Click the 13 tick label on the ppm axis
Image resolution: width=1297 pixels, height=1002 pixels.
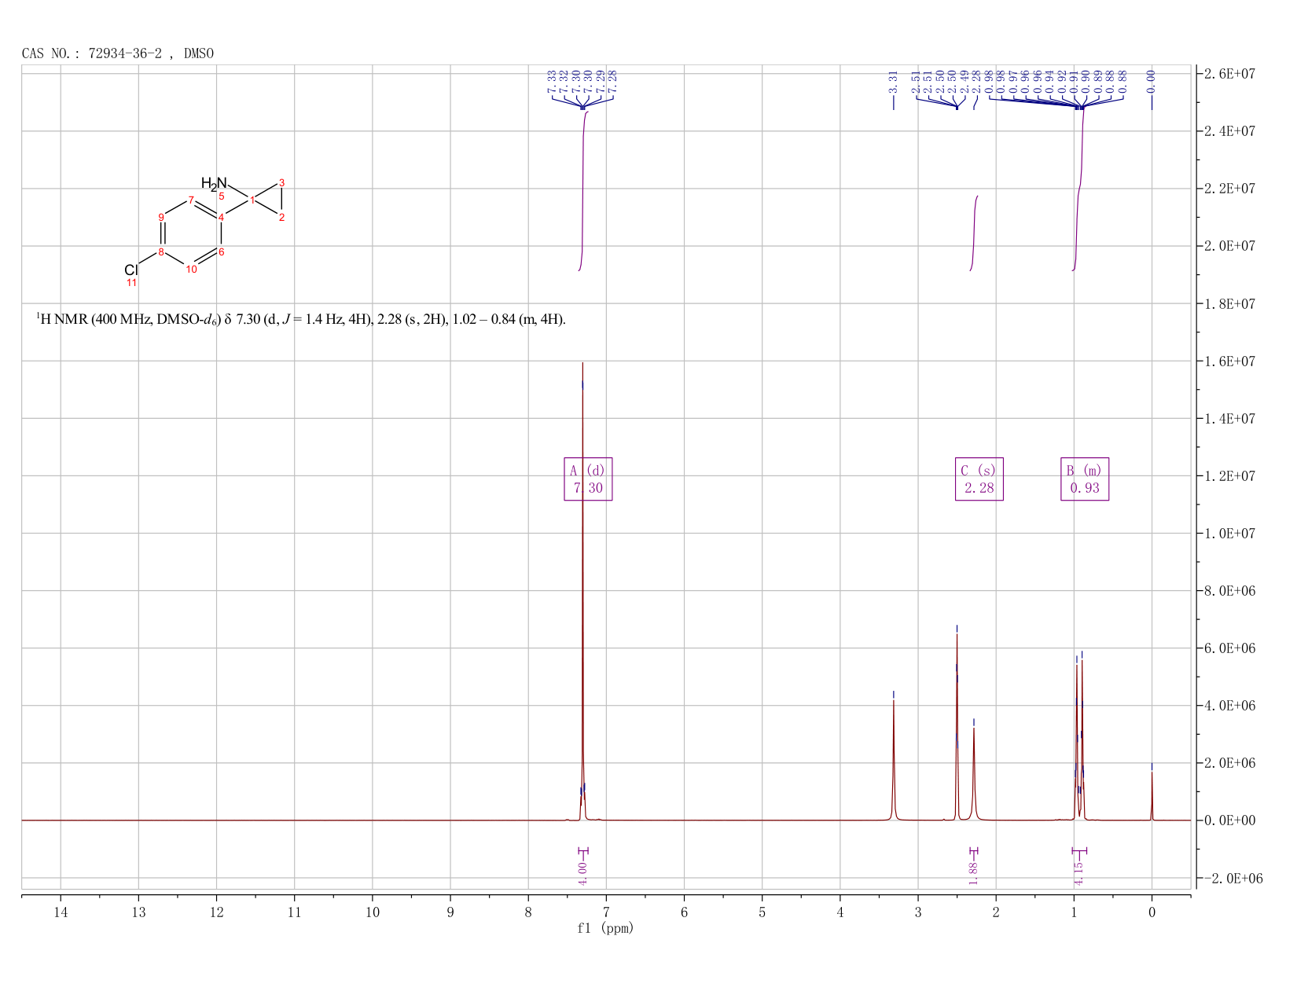(138, 912)
